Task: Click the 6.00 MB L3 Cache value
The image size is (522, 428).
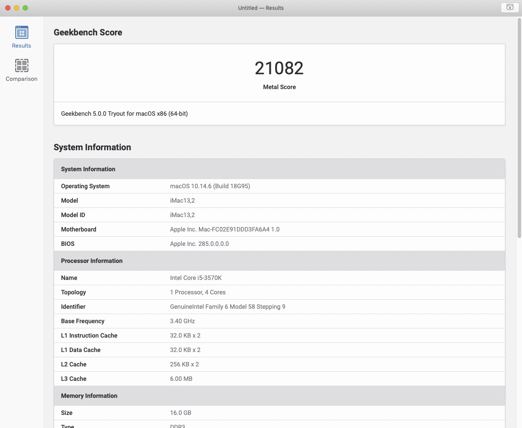Action: [181, 379]
